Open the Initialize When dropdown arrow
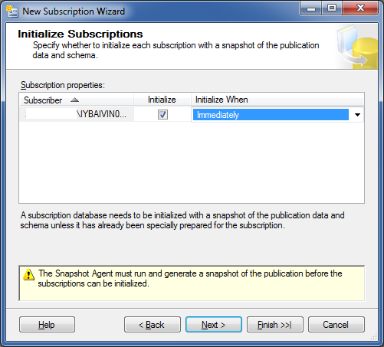The image size is (384, 347). point(357,115)
